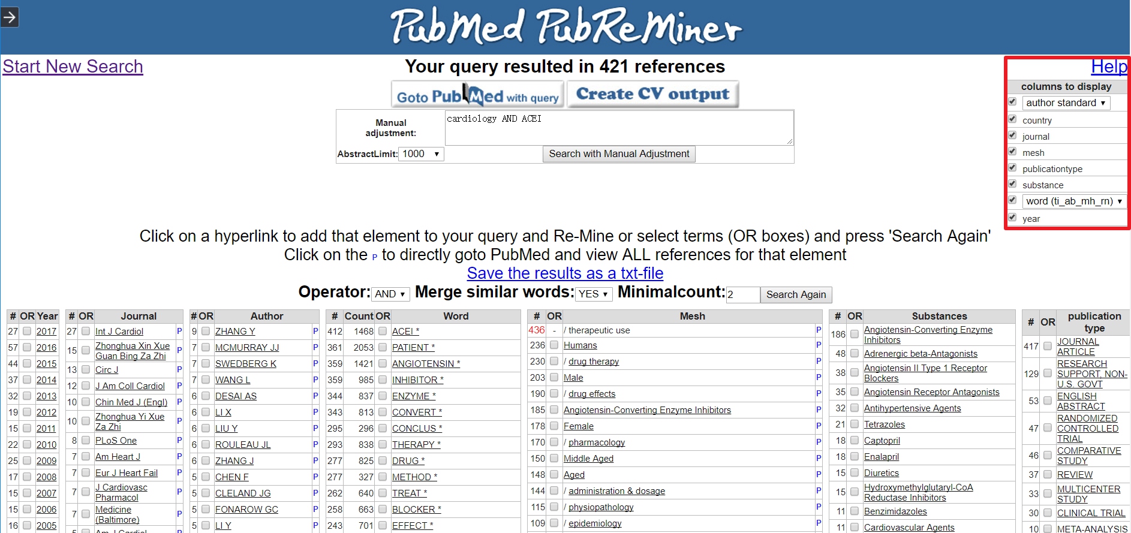Open the Merge similar words YES dropdown

pos(594,294)
